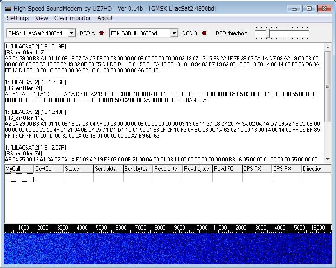Click the MyCall column header
336x268 pixels.
click(19, 169)
